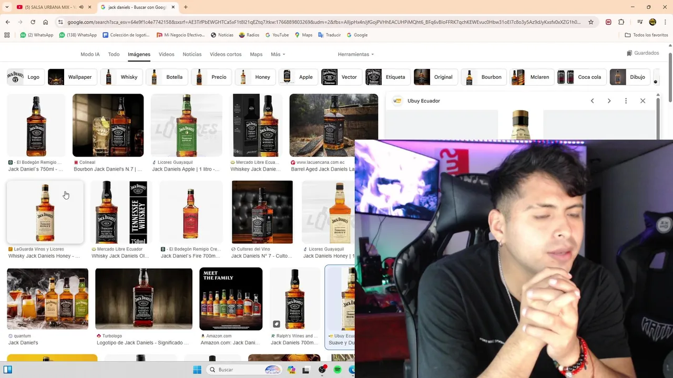Open the Jack Daniels Apple green bottle thumbnail

pyautogui.click(x=186, y=125)
